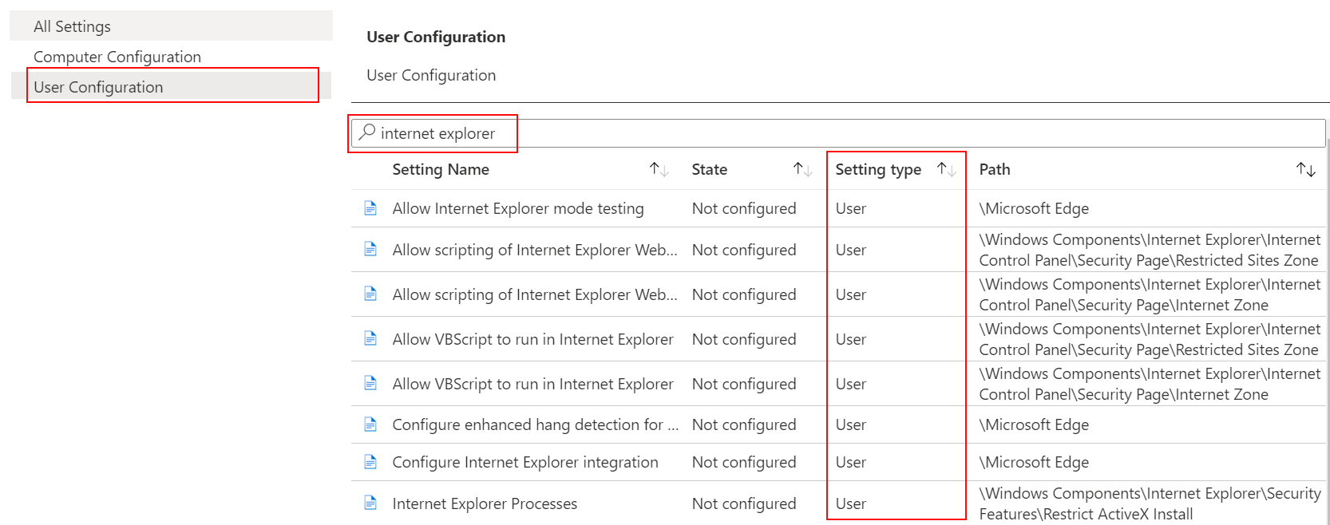Click the Path column header
The height and width of the screenshot is (525, 1330).
(x=995, y=169)
